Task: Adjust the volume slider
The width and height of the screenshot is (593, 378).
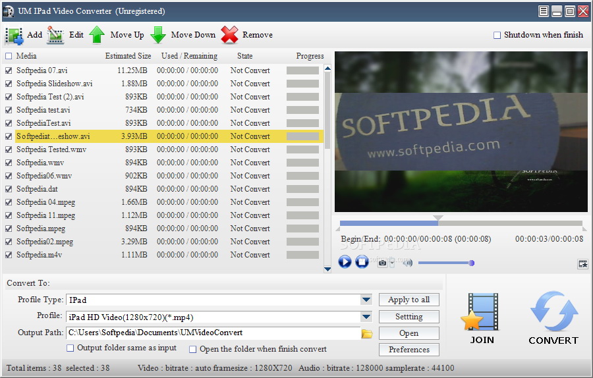Action: (x=446, y=263)
